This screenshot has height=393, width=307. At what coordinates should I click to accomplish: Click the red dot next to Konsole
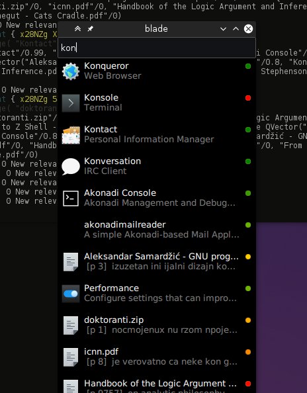tap(248, 98)
